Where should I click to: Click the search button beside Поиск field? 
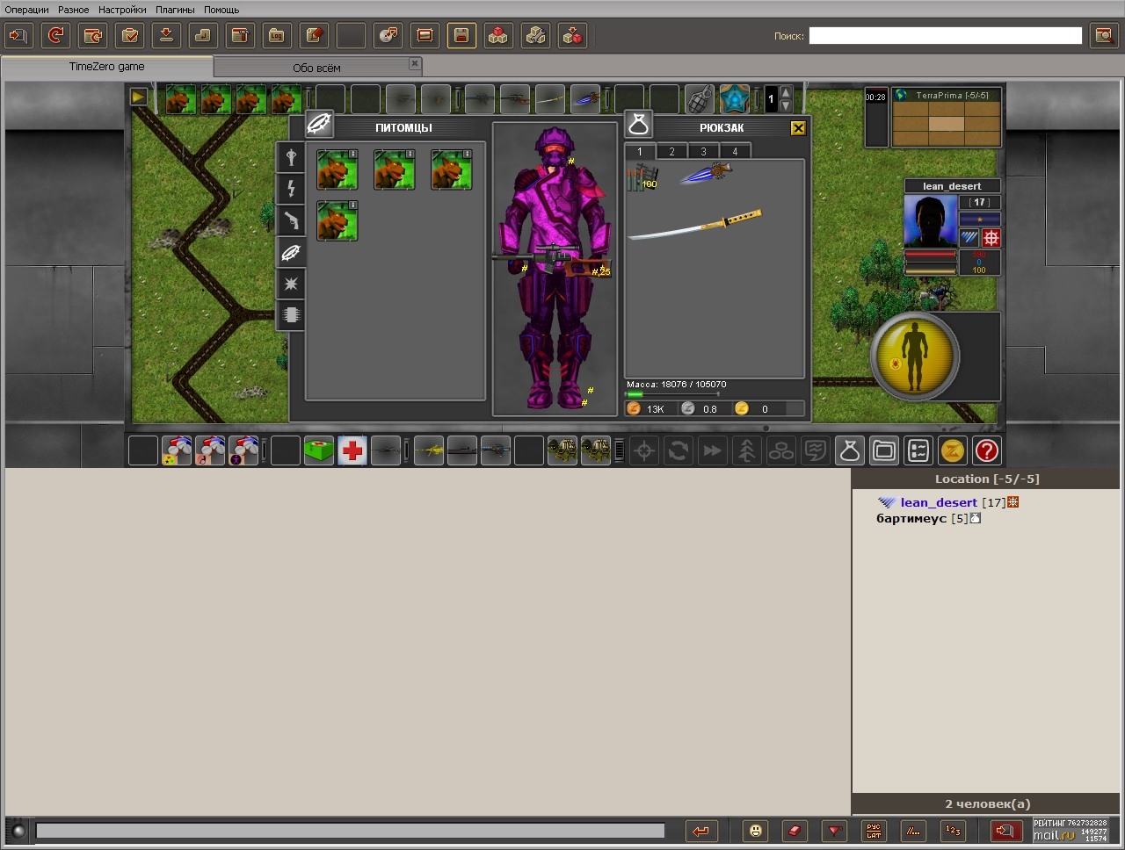[x=1103, y=36]
